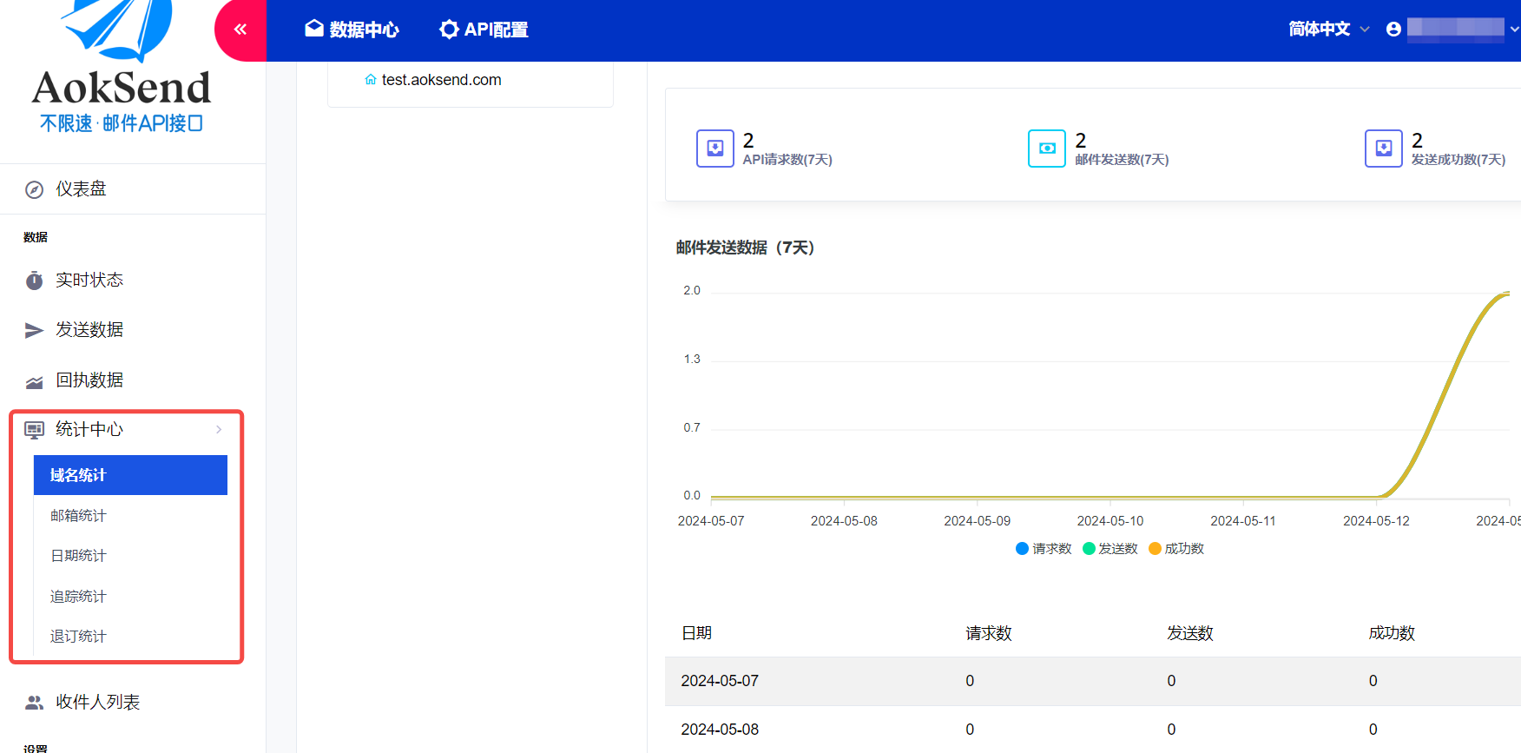The image size is (1521, 753).
Task: Click 2024-05-12 on the chart axis
Action: [x=1376, y=521]
